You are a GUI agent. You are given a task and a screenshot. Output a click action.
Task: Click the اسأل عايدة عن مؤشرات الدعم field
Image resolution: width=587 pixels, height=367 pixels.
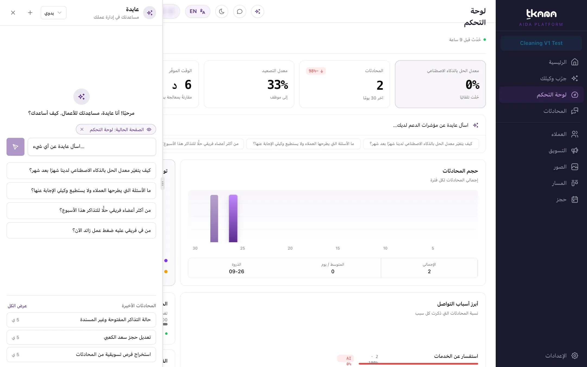point(323,125)
